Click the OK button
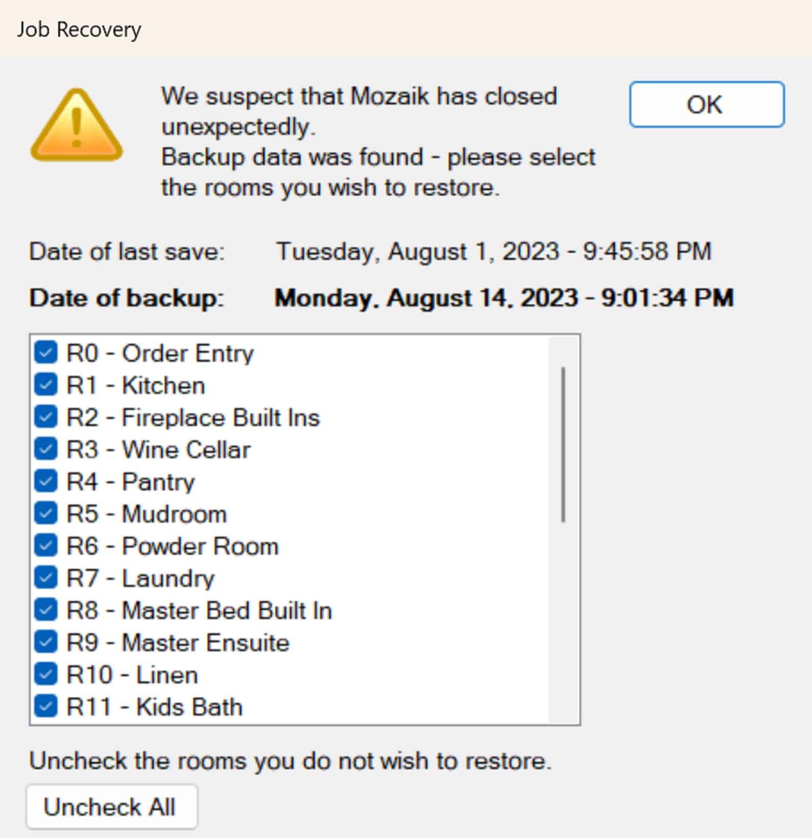Image resolution: width=812 pixels, height=838 pixels. (706, 105)
